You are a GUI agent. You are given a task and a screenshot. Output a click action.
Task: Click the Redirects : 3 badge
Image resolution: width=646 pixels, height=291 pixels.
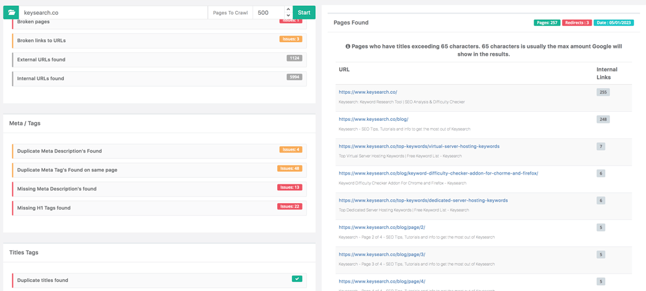point(577,23)
